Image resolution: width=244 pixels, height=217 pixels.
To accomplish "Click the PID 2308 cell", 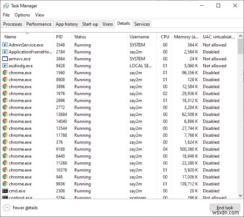I will tap(60, 191).
